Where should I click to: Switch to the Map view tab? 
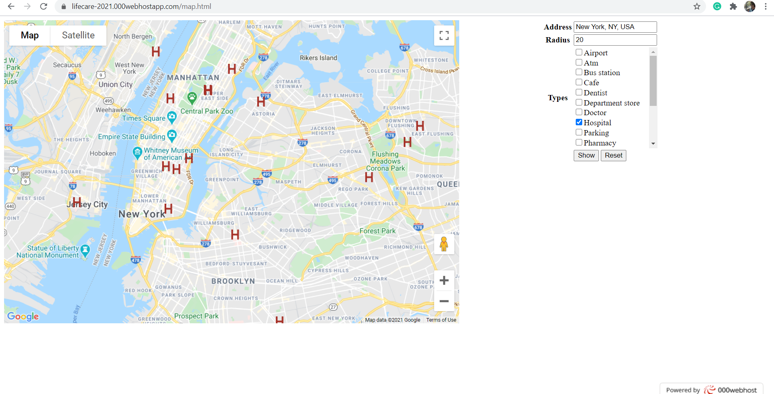tap(30, 36)
